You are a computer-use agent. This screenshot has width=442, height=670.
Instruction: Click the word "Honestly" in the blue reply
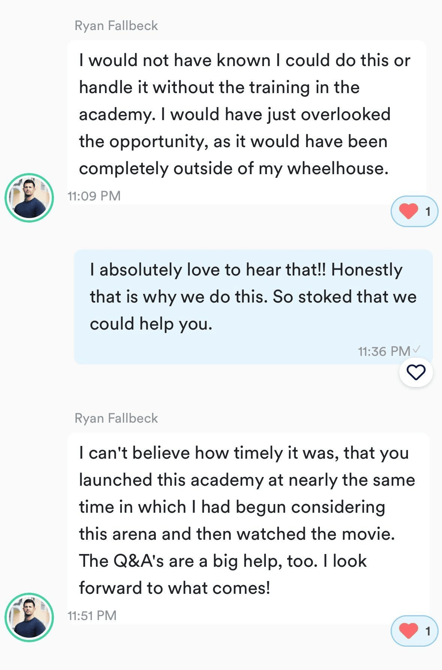(367, 270)
